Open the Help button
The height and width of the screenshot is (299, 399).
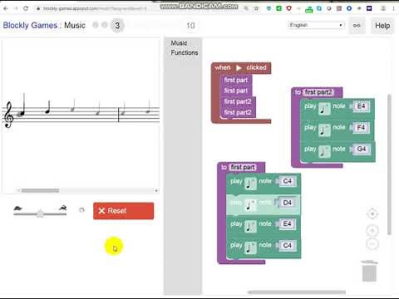(382, 26)
